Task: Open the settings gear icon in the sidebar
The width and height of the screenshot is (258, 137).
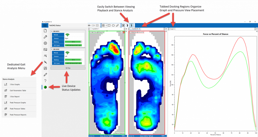Action: coord(45,43)
